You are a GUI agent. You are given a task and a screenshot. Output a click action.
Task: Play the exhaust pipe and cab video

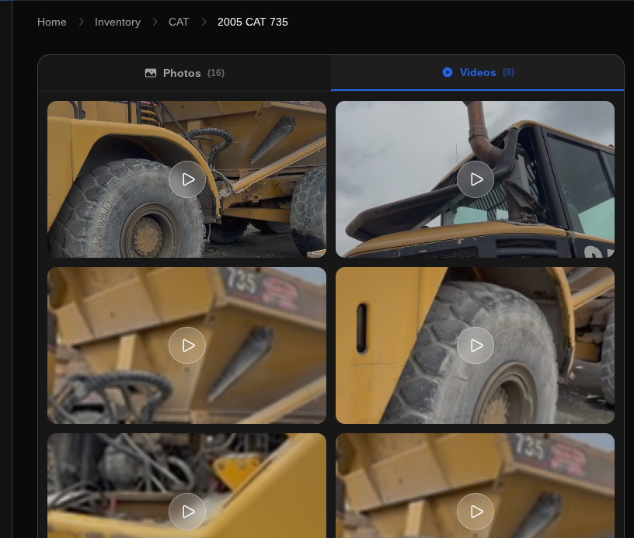click(x=475, y=179)
